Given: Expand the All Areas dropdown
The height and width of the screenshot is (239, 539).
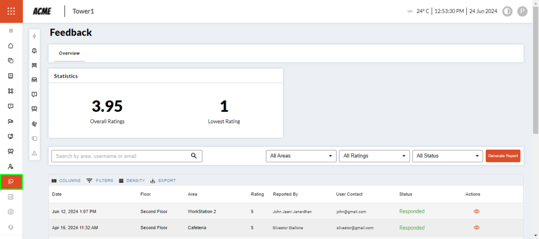Looking at the screenshot, I should tap(301, 156).
